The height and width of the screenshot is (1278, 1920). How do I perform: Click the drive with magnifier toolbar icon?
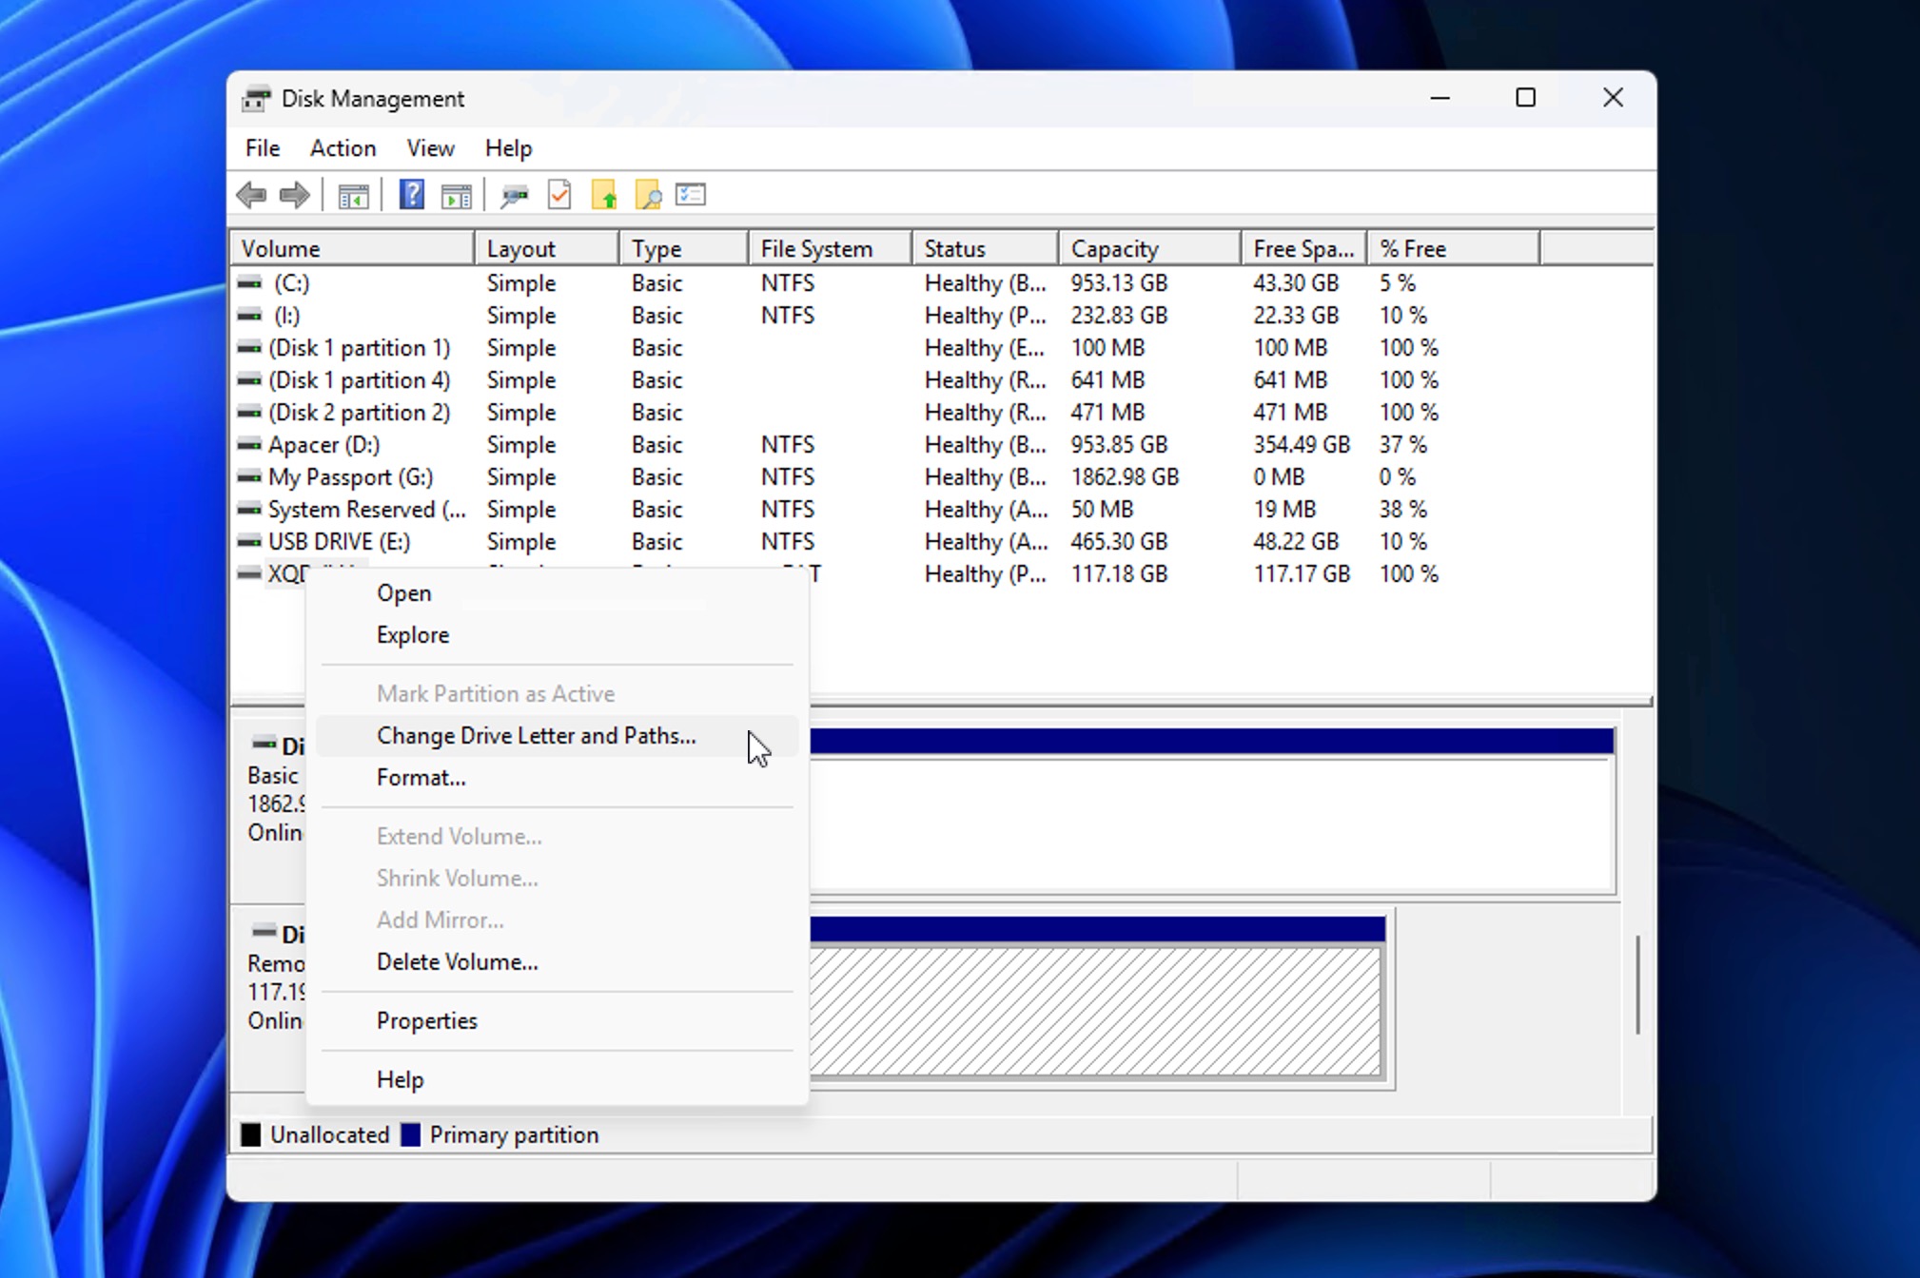[x=515, y=196]
